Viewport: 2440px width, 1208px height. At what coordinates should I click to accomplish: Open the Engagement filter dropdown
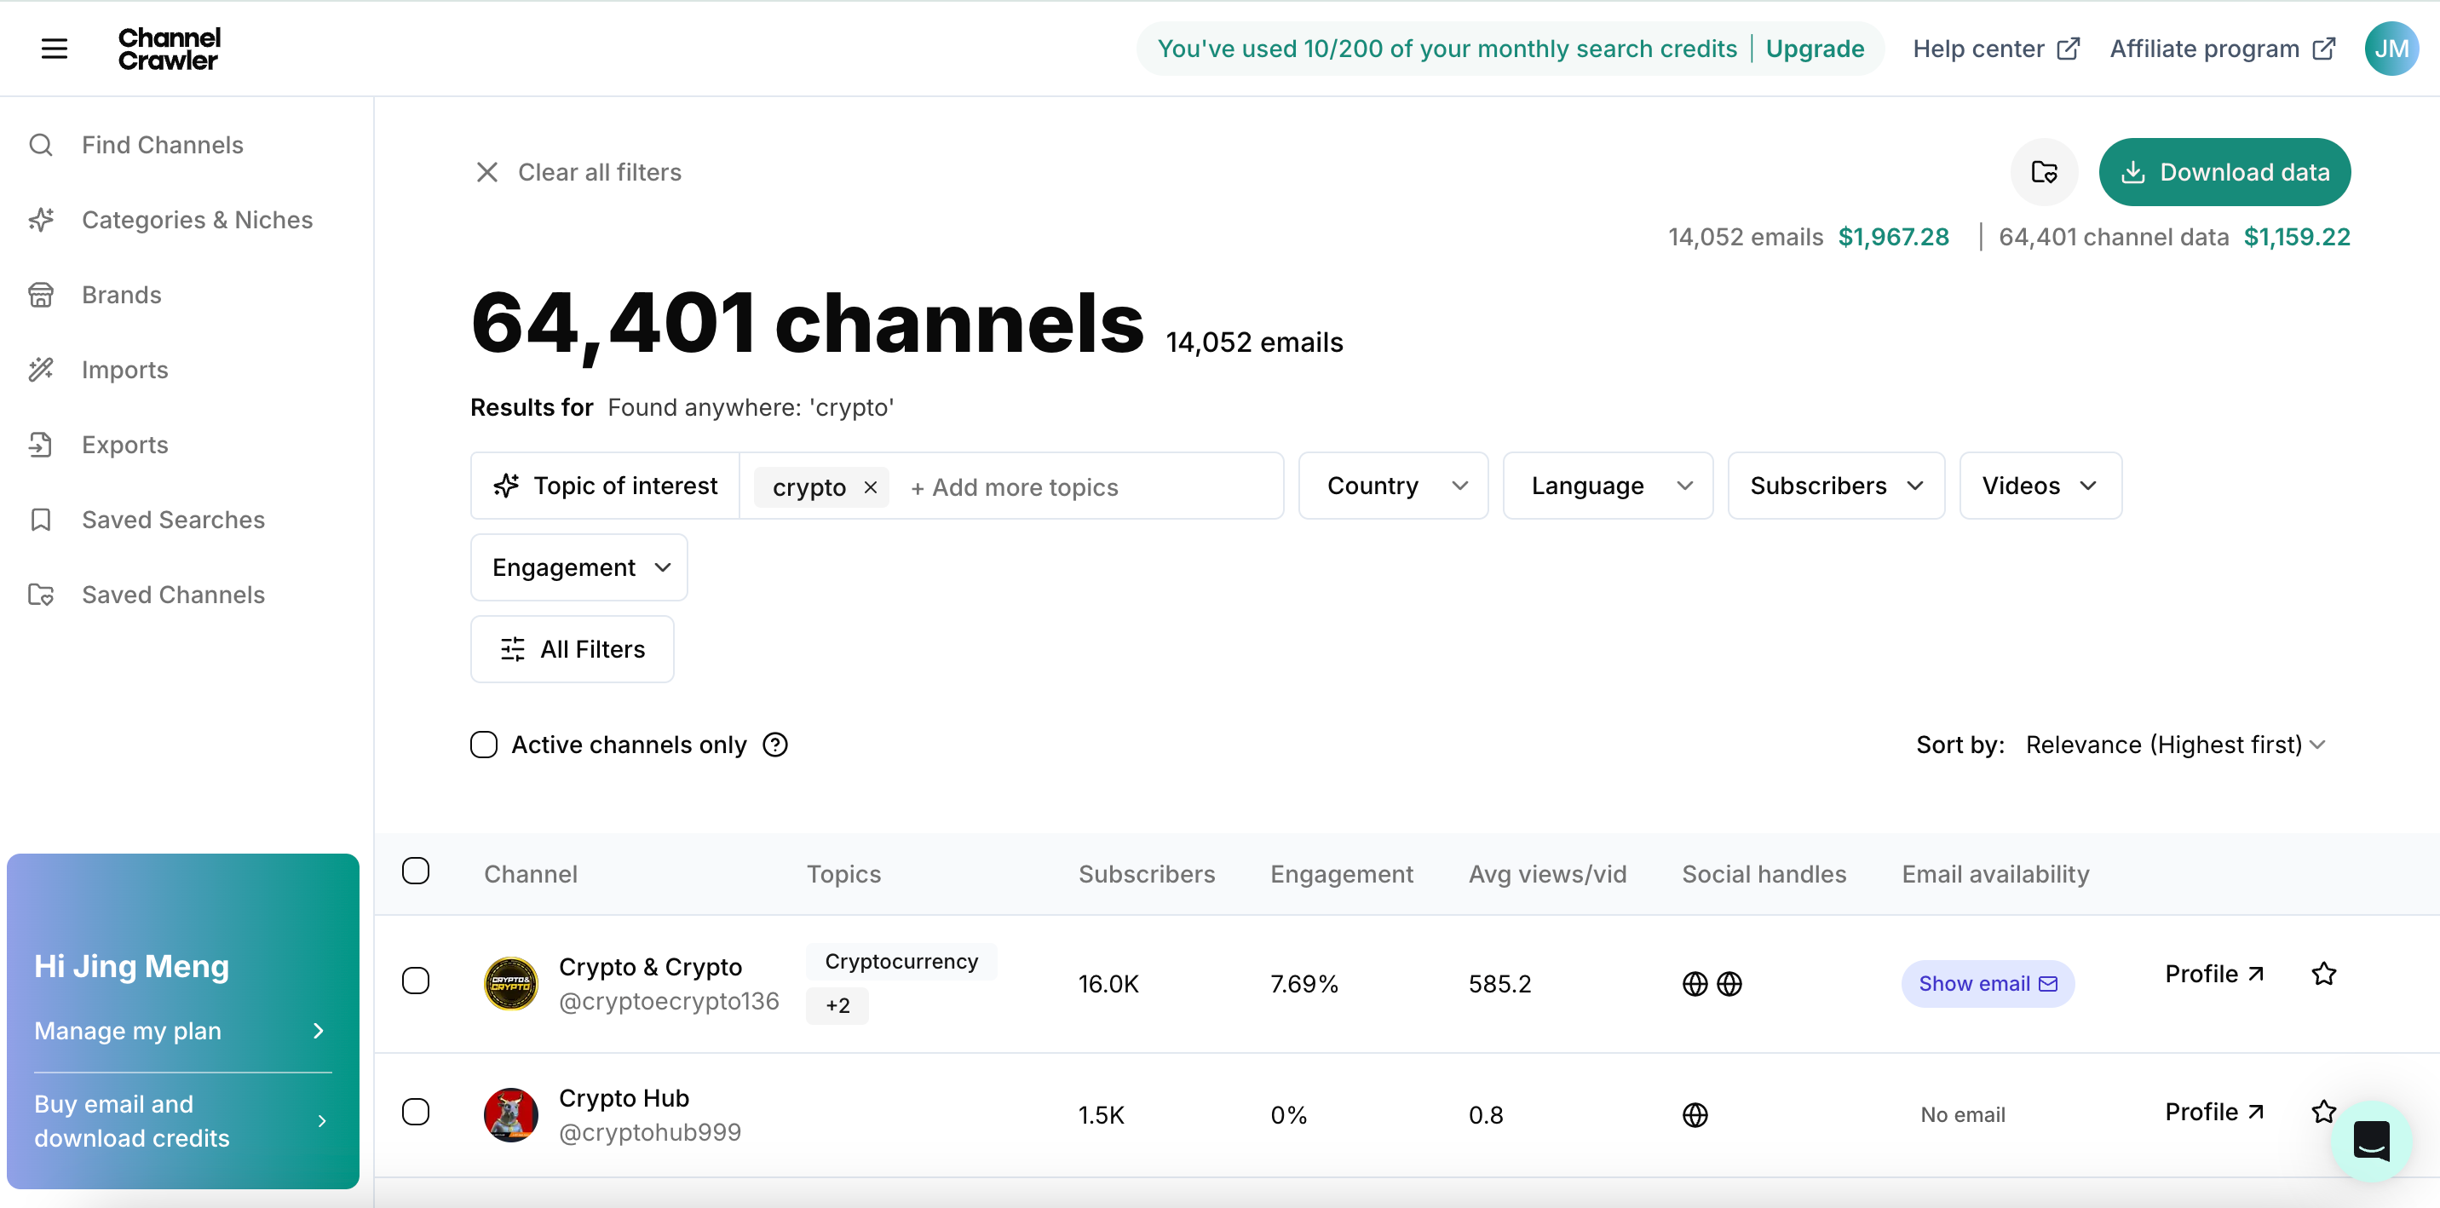(x=578, y=567)
